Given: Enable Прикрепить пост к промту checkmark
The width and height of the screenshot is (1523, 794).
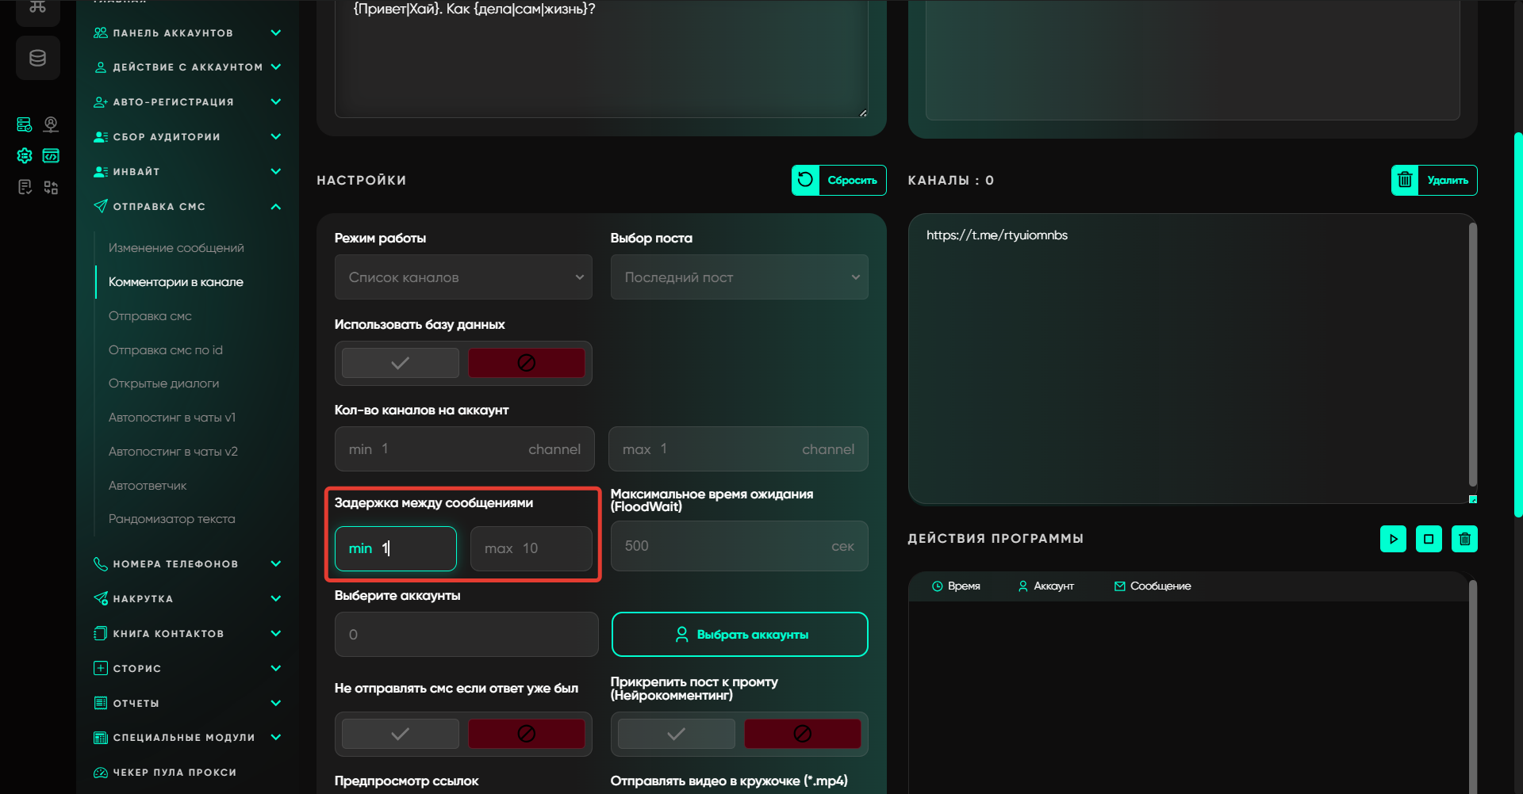Looking at the screenshot, I should coord(676,734).
